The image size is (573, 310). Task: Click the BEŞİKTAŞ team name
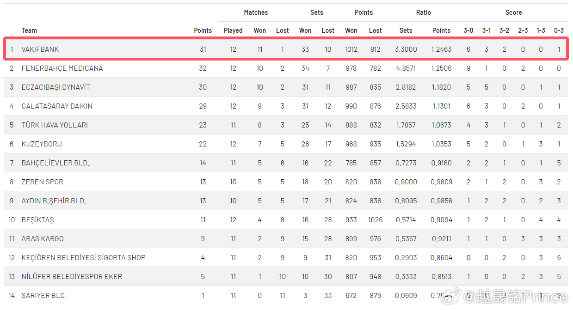coord(37,220)
